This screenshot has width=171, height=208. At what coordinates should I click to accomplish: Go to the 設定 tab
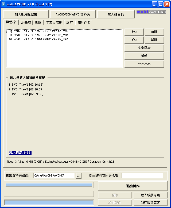70,23
